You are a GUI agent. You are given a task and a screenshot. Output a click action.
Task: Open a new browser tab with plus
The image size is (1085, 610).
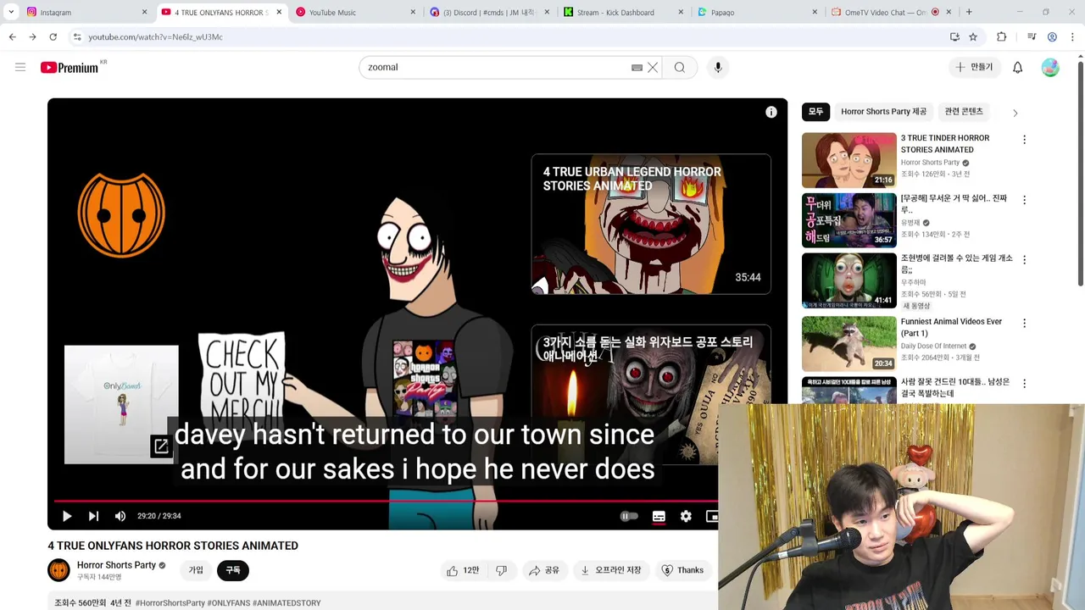coord(969,12)
